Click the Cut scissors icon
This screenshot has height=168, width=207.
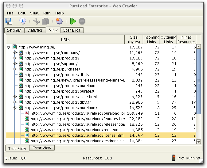click(37, 21)
